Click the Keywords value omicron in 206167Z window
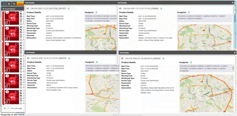 tap(49, 35)
